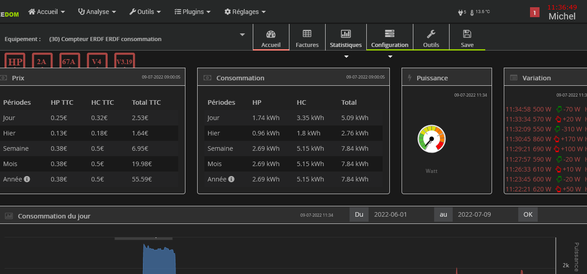Open the Equipement selector dropdown
The image size is (587, 274).
click(242, 35)
